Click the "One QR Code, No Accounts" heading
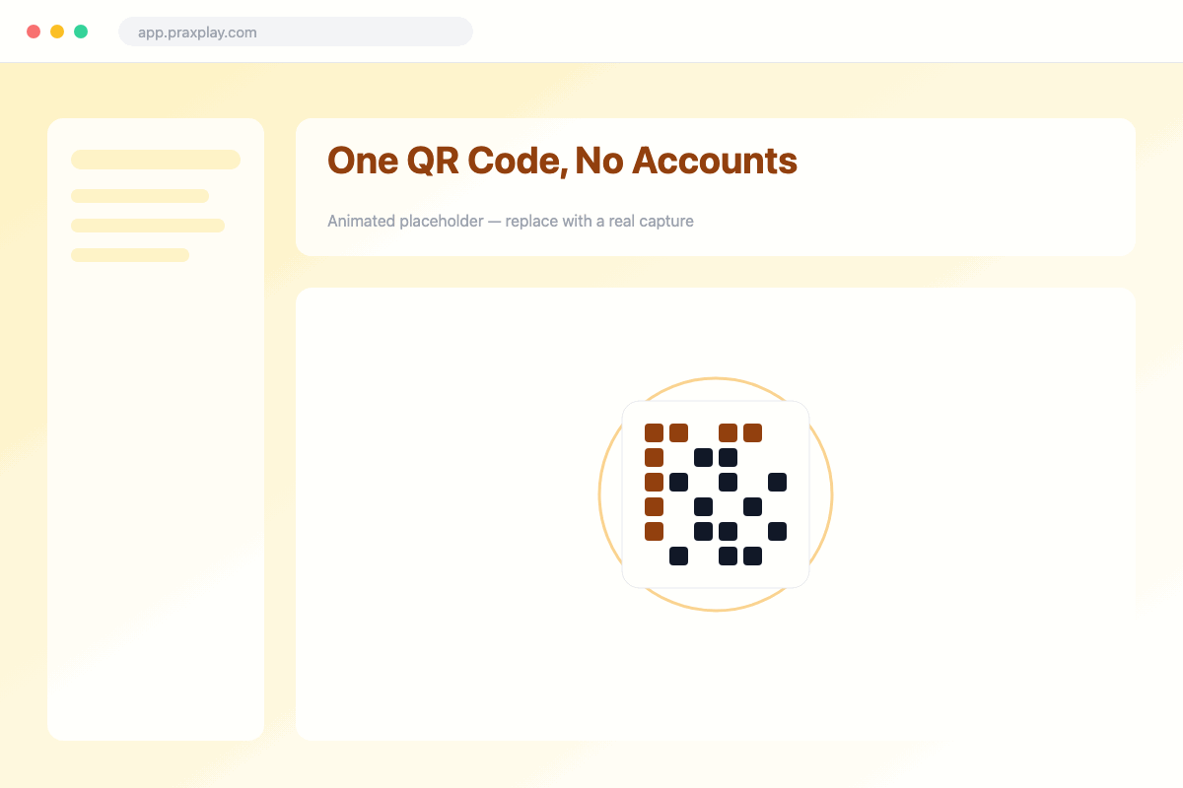The image size is (1183, 788). 562,161
